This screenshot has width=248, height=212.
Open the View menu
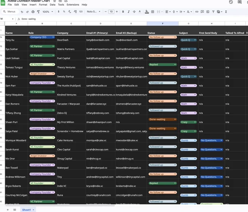pos(24,5)
